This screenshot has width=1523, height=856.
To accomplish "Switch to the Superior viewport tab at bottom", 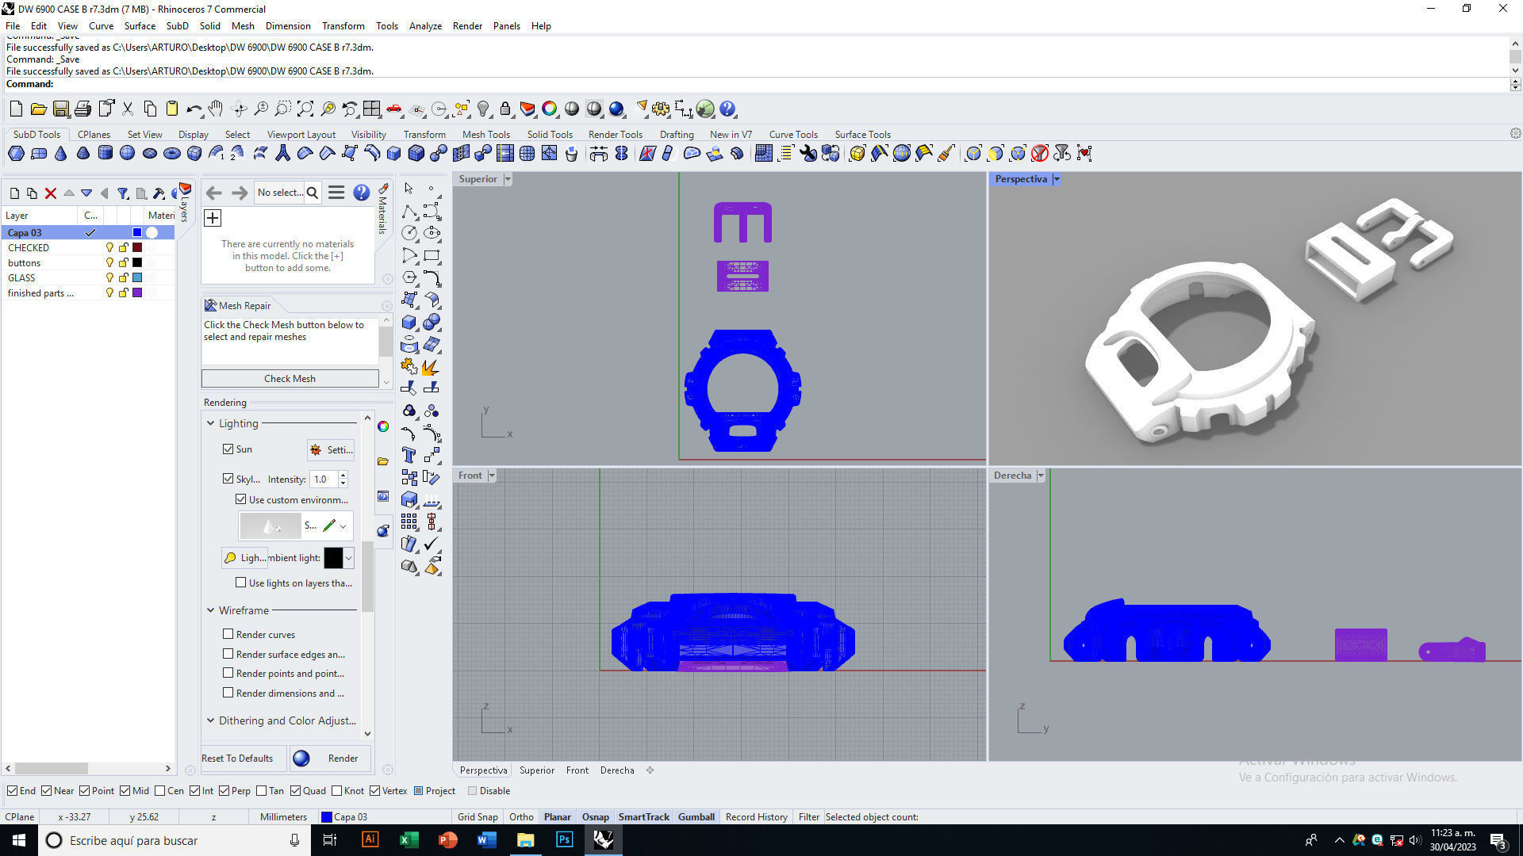I will (x=537, y=770).
